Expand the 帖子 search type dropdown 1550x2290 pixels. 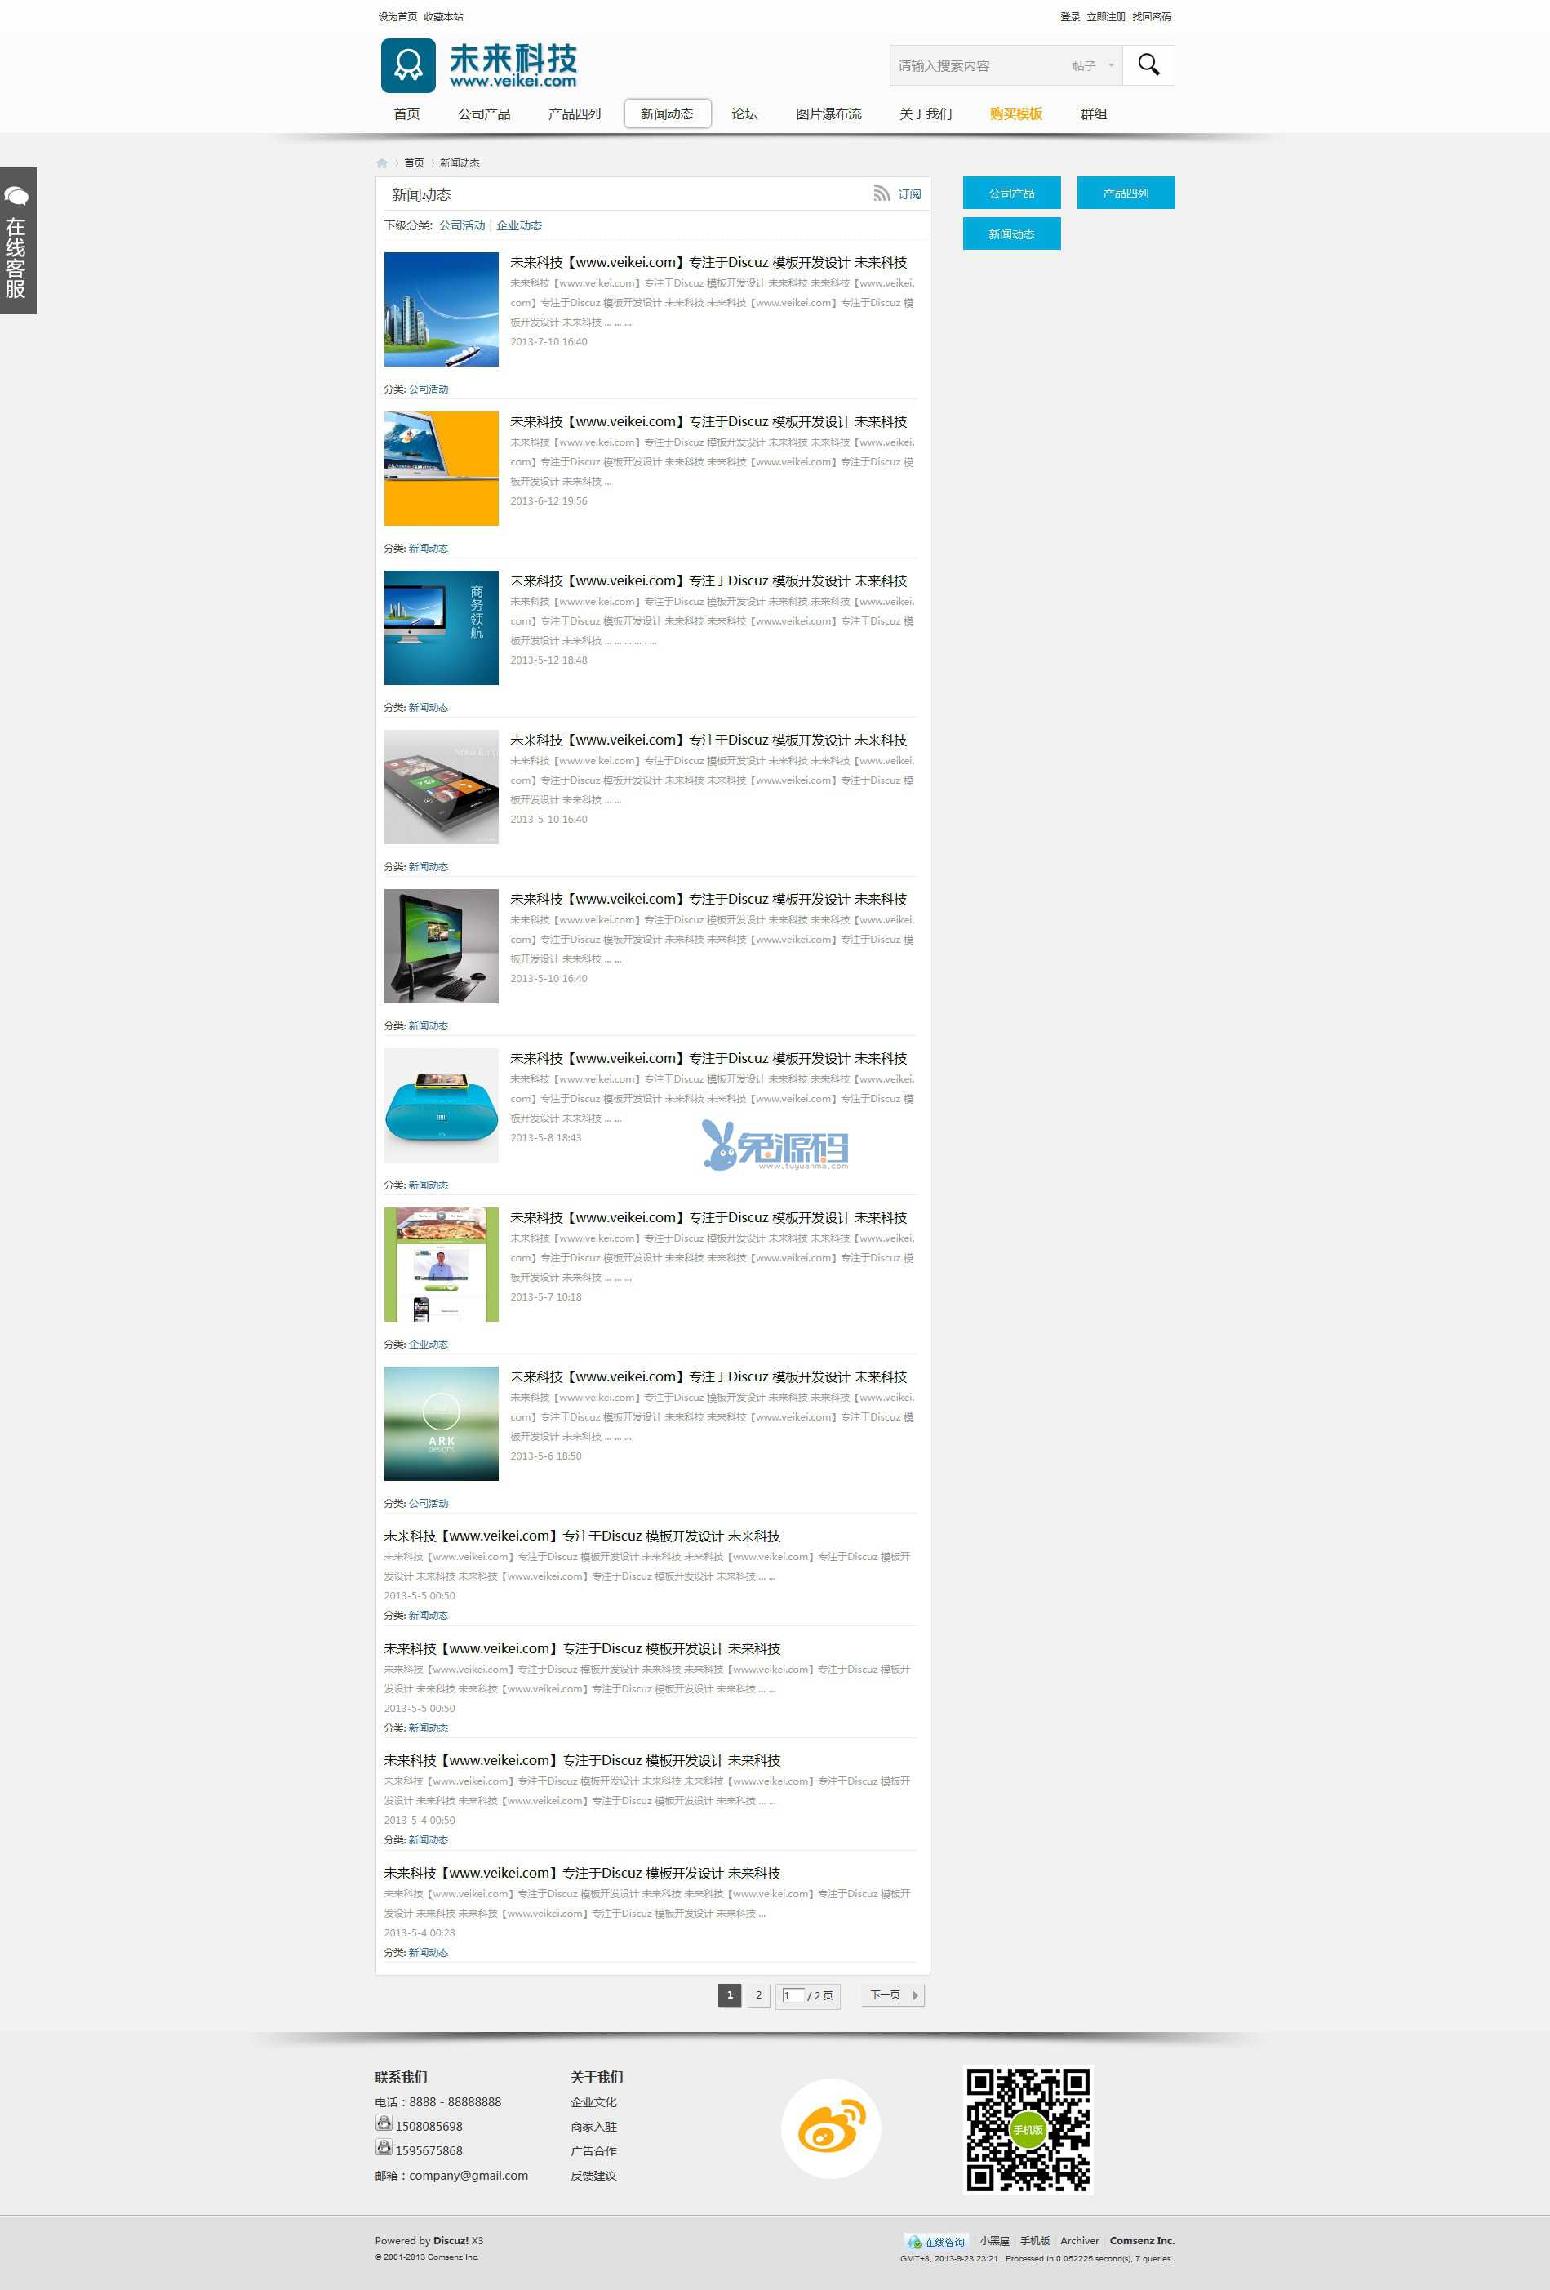tap(1094, 66)
